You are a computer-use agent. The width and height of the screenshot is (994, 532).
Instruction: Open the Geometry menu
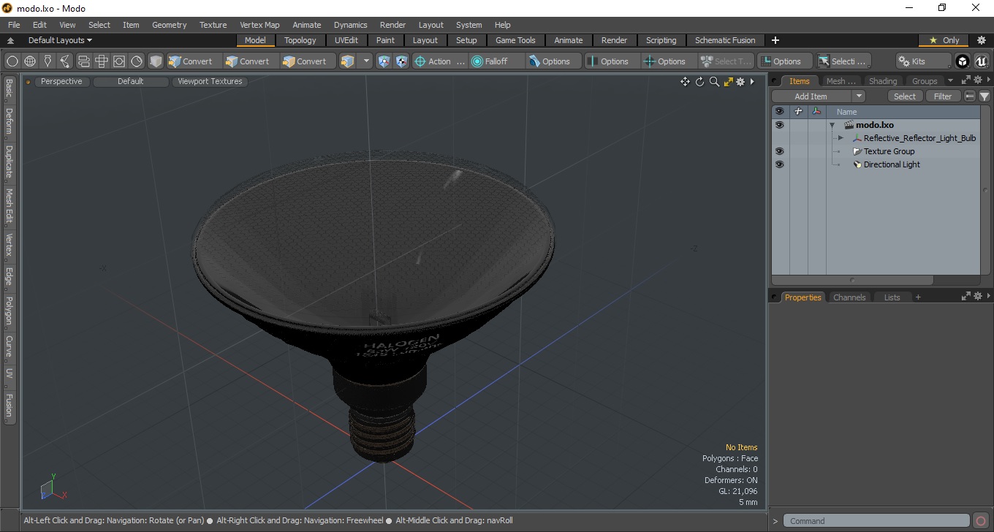[x=169, y=25]
